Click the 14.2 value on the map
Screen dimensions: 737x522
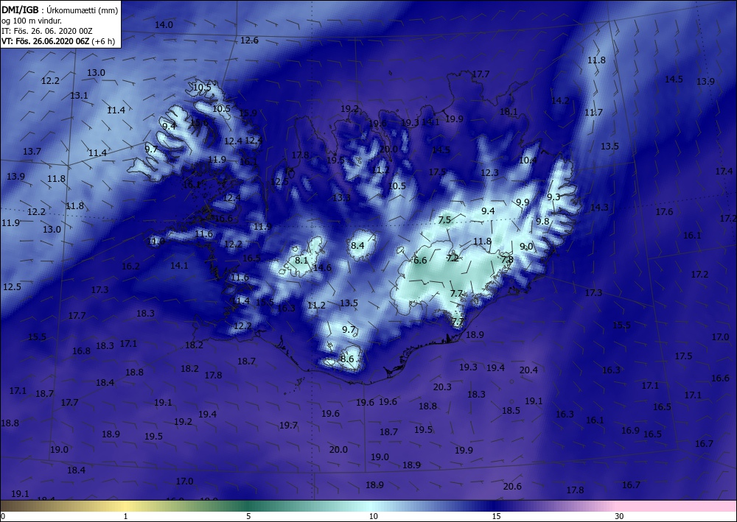pos(560,100)
